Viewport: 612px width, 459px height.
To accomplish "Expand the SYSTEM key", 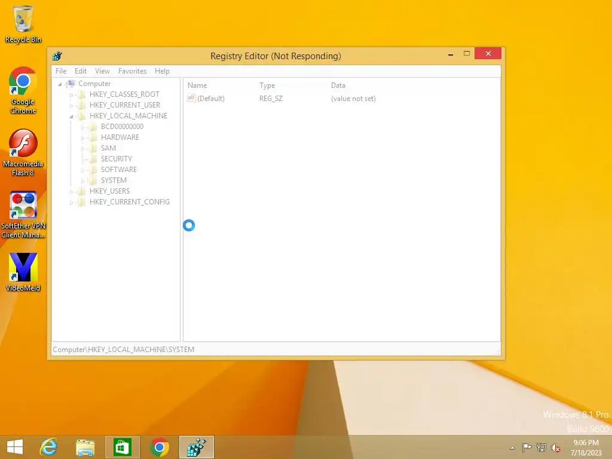I will pyautogui.click(x=82, y=180).
